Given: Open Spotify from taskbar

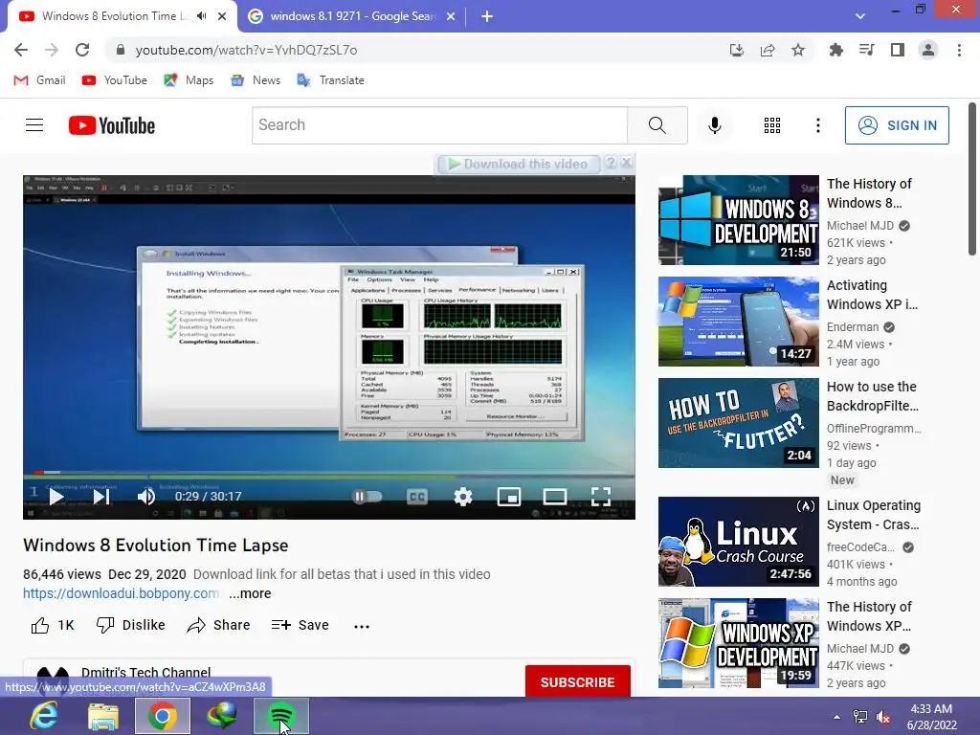Looking at the screenshot, I should pos(281,716).
